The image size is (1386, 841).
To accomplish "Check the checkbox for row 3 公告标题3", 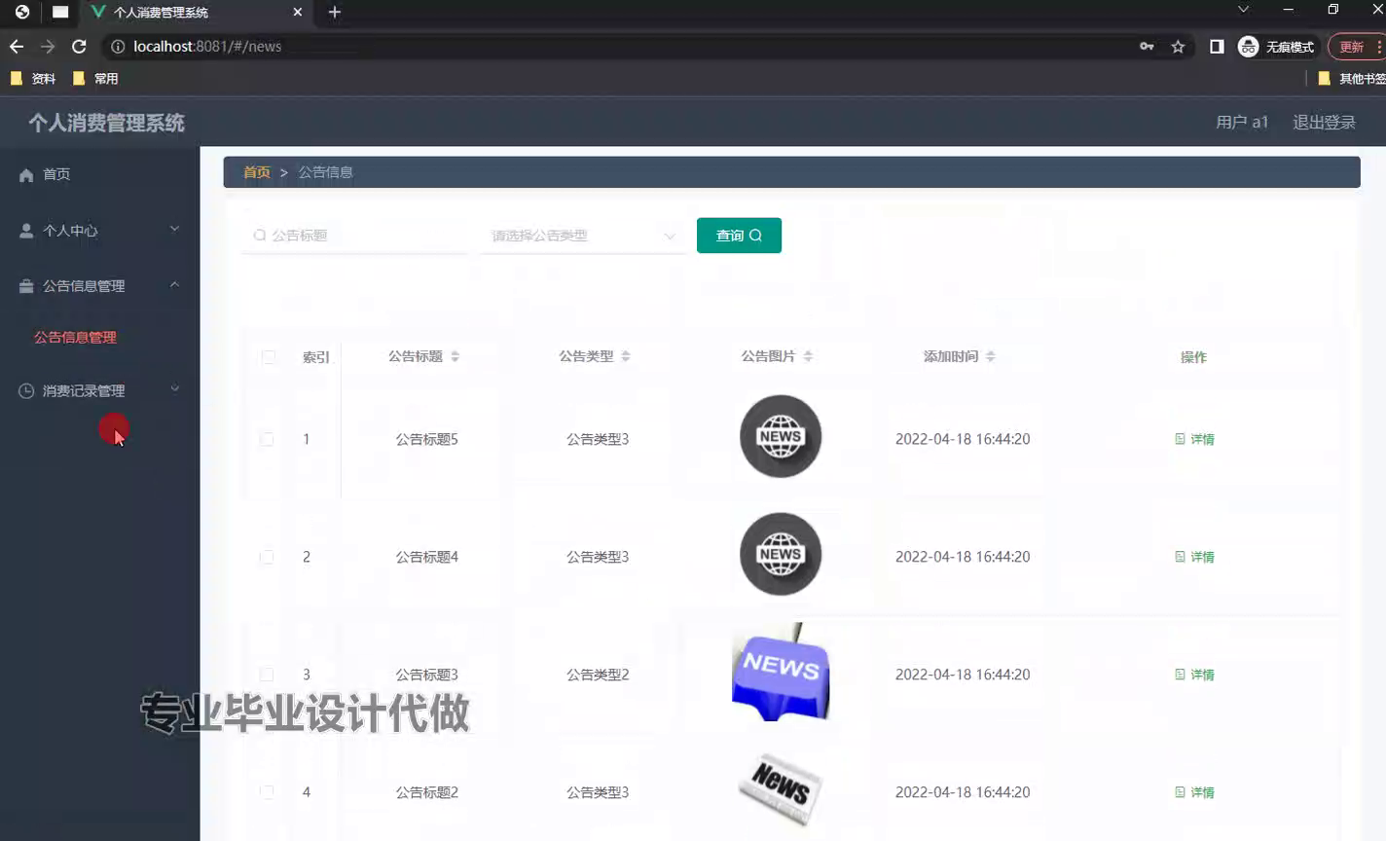I will coord(267,676).
